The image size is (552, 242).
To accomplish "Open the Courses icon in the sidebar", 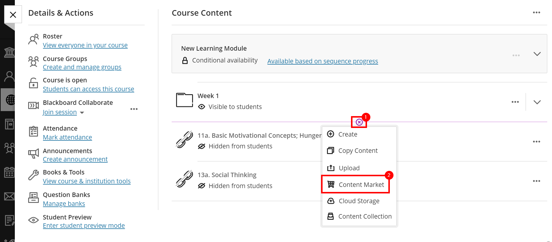I will point(9,124).
